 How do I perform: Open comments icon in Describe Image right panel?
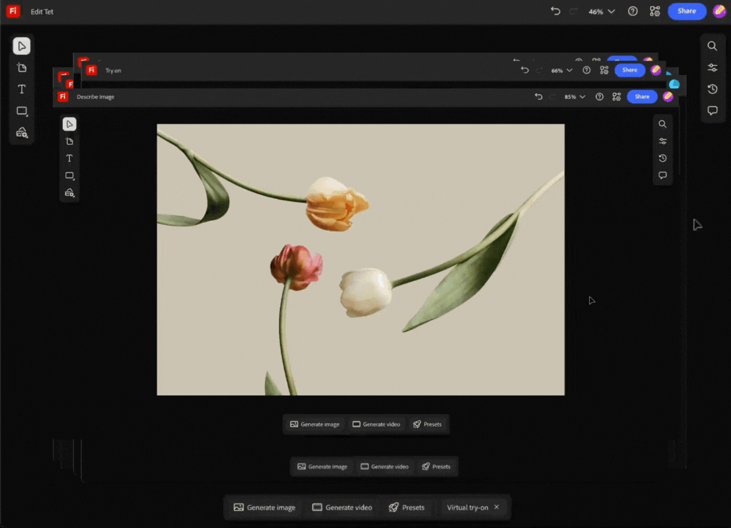662,175
